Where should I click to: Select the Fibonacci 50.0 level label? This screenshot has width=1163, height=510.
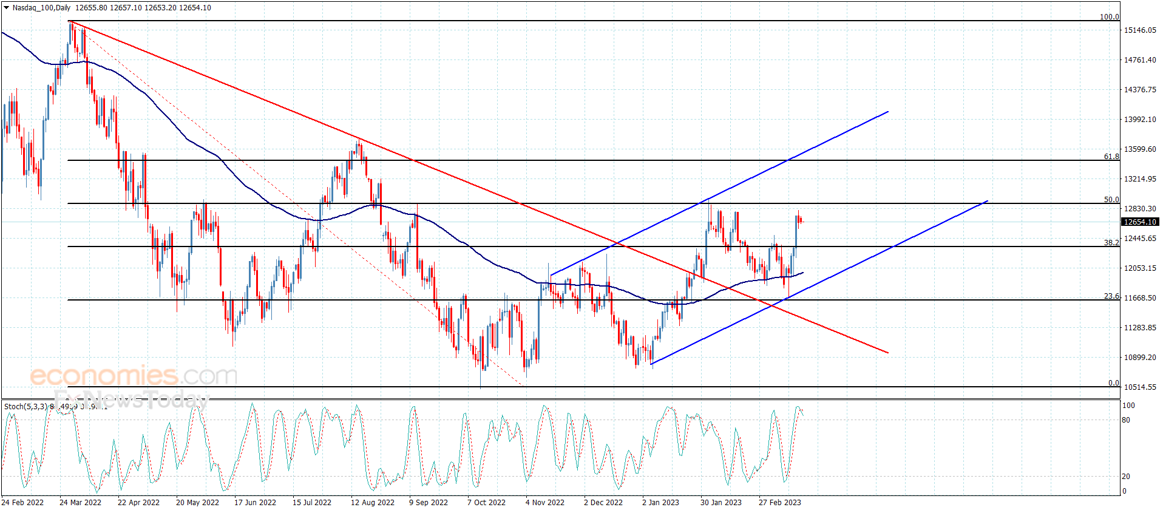[x=1111, y=200]
